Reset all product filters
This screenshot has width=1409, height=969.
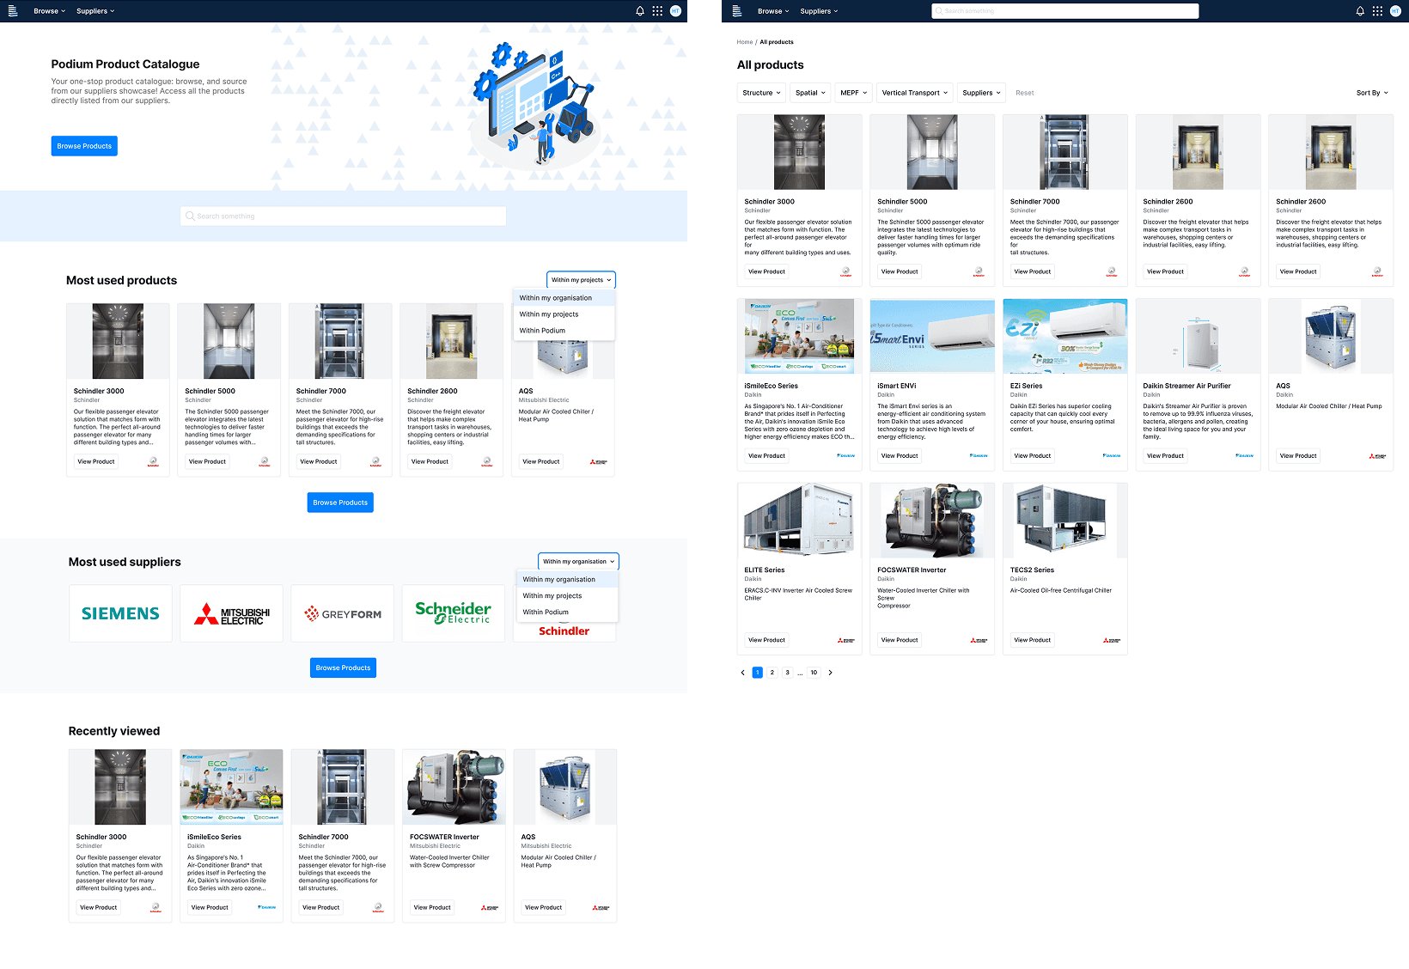tap(1024, 93)
